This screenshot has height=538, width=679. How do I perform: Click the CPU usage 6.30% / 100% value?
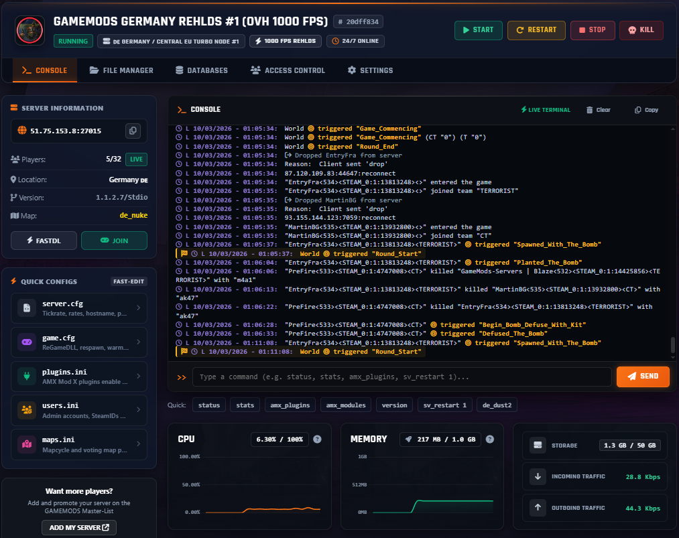pos(280,440)
